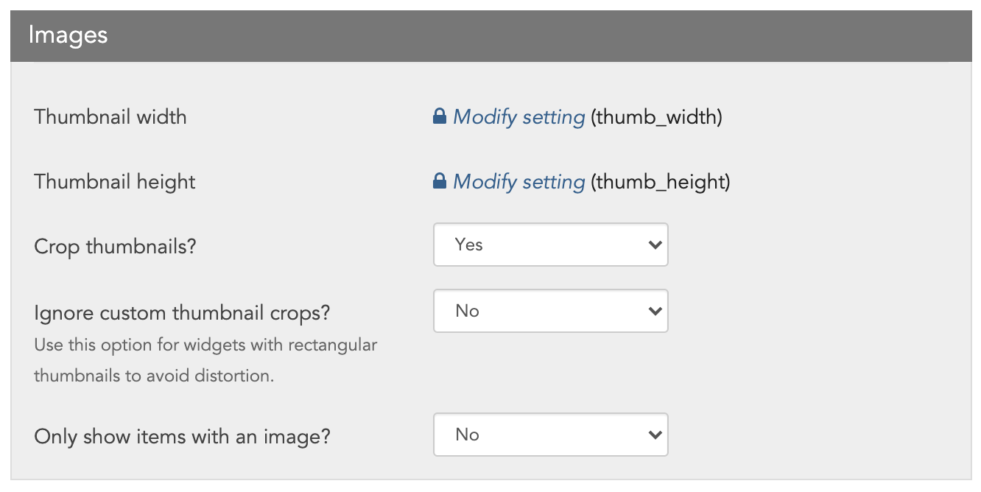Click the "Only show items with an image?" label
The image size is (981, 492).
[x=182, y=437]
